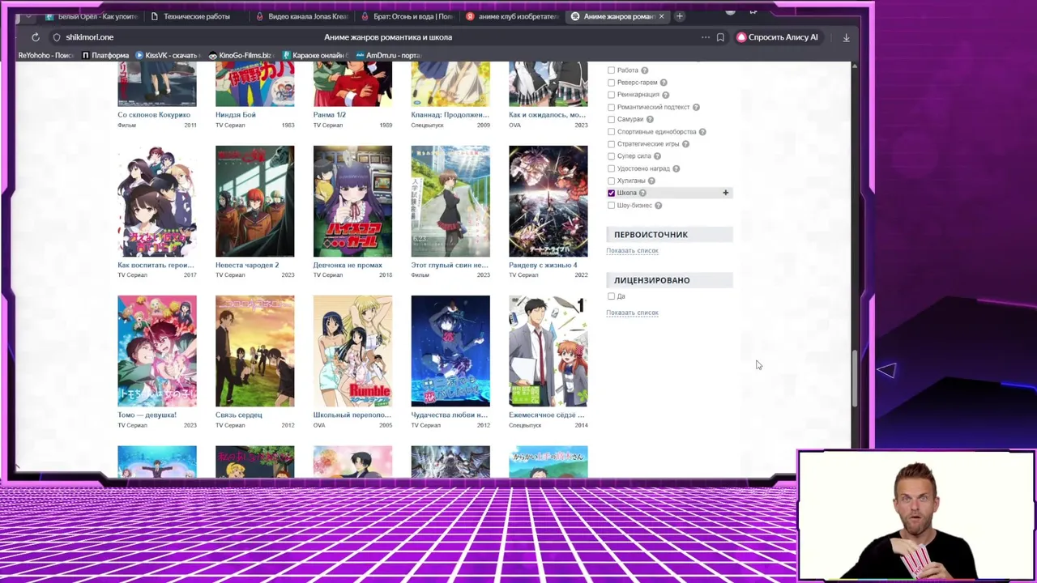Open Как воспитать герои... title link
The image size is (1037, 583).
point(156,266)
